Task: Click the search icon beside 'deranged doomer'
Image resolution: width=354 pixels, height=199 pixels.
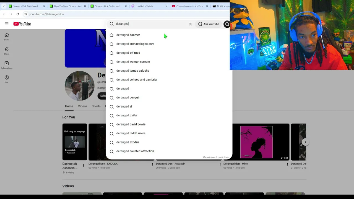Action: (x=111, y=35)
